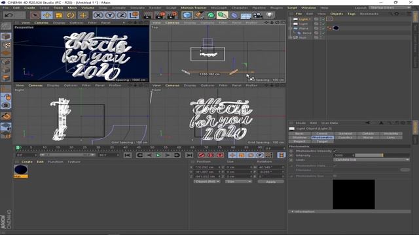Click Make Editable icon in left palette
Viewport: 419px width, 235px height.
pyautogui.click(x=6, y=26)
